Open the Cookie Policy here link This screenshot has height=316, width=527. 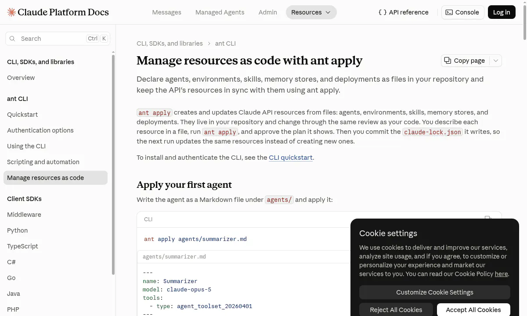pyautogui.click(x=501, y=274)
